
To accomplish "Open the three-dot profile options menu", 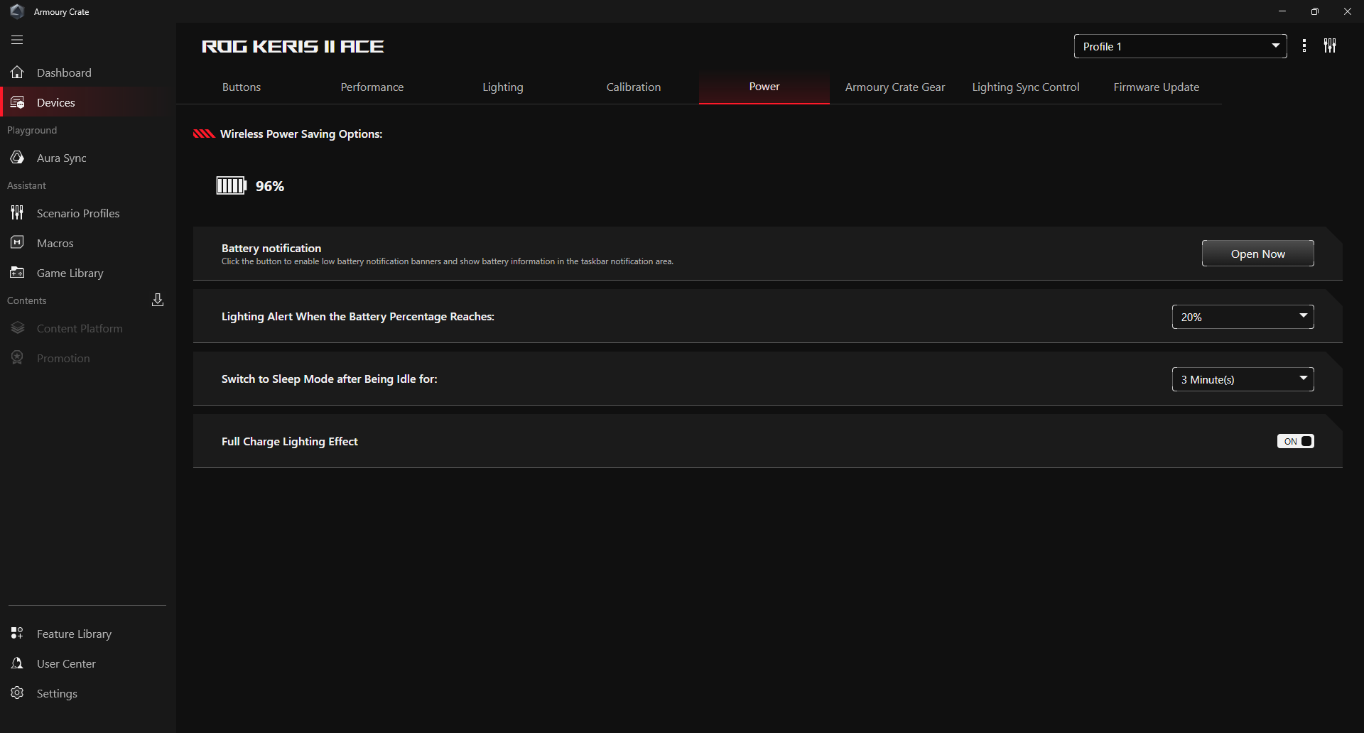I will (1304, 46).
